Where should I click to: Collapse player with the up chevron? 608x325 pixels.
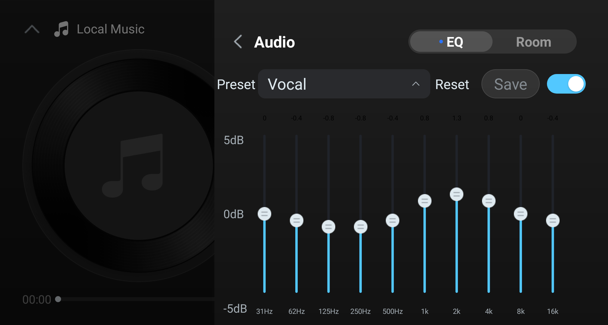[x=32, y=29]
